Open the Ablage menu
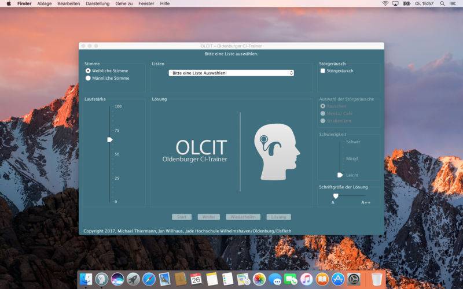 (x=44, y=3)
